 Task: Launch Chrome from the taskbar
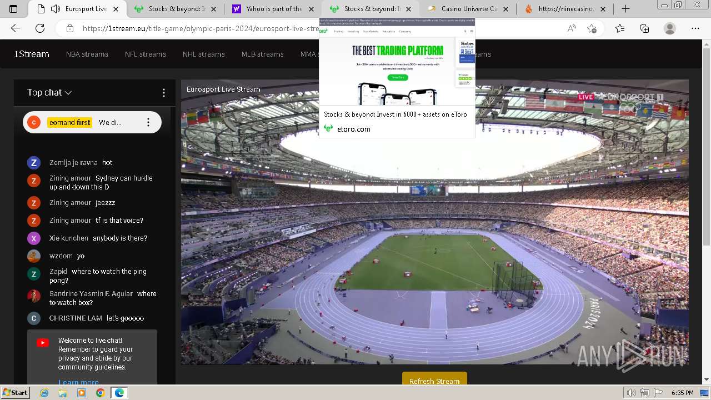(100, 393)
